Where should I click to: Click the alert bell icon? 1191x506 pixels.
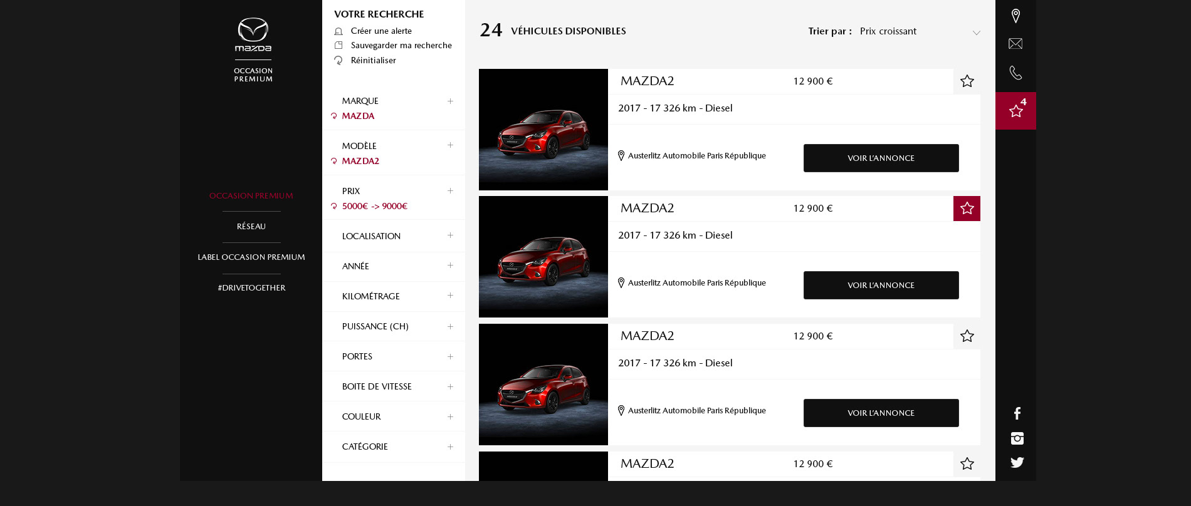coord(338,31)
